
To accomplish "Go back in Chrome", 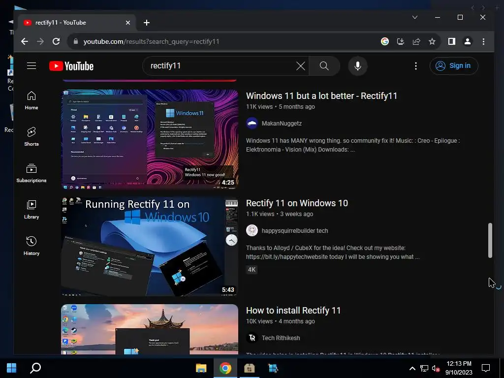I will click(25, 41).
